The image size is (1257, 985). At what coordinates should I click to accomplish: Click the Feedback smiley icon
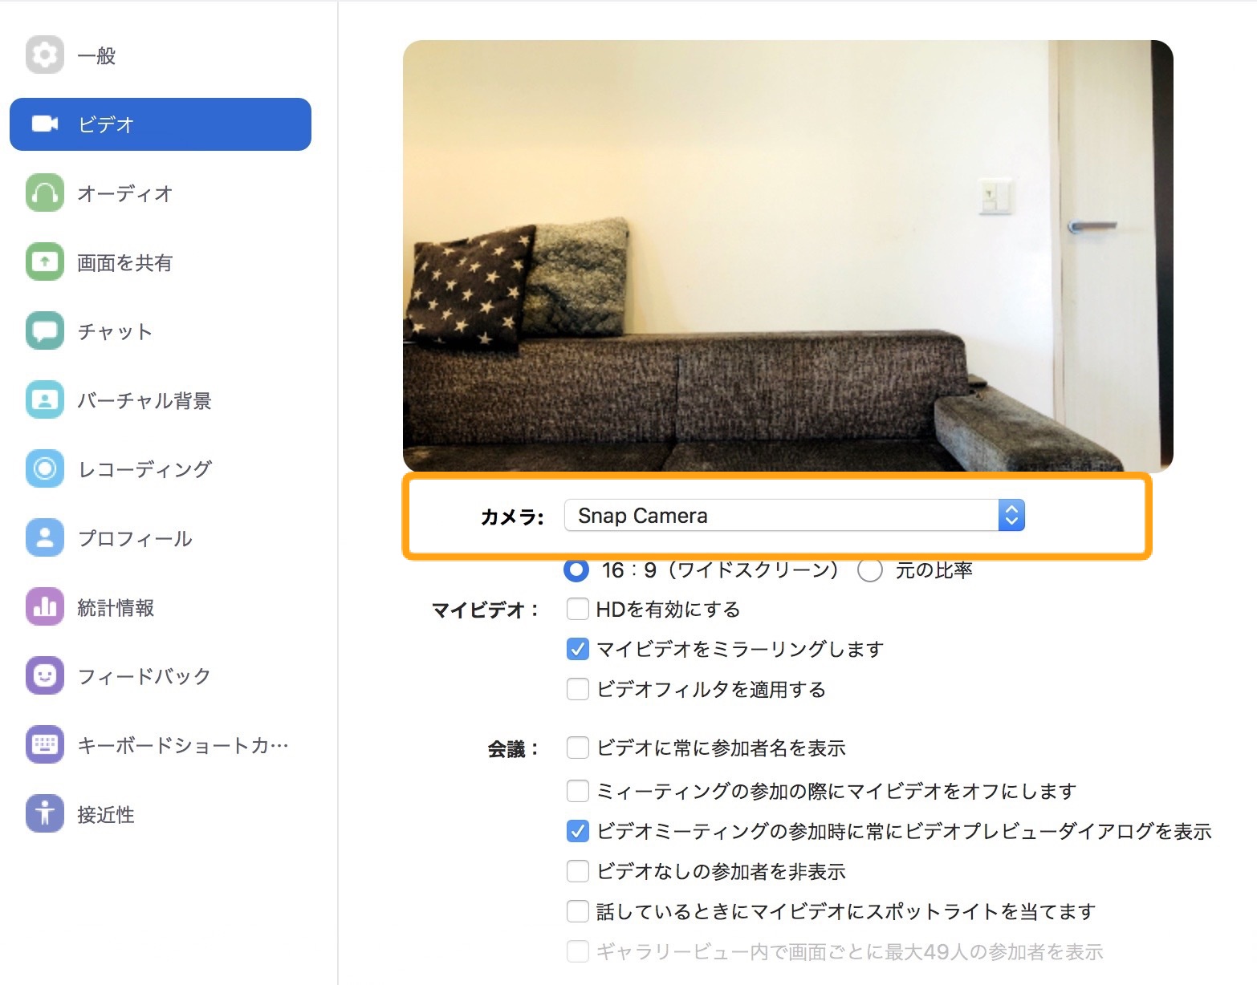click(45, 676)
